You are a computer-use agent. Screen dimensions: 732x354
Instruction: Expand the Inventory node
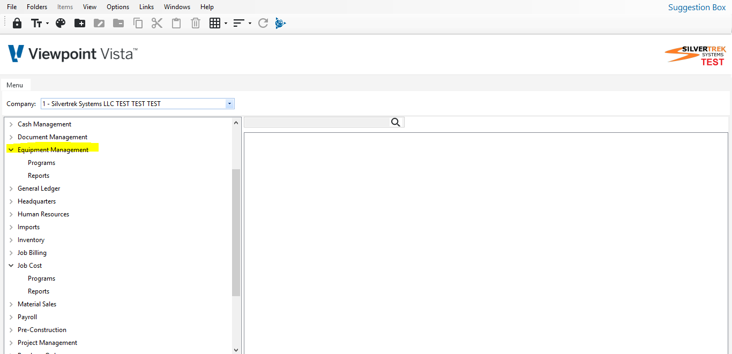point(11,240)
